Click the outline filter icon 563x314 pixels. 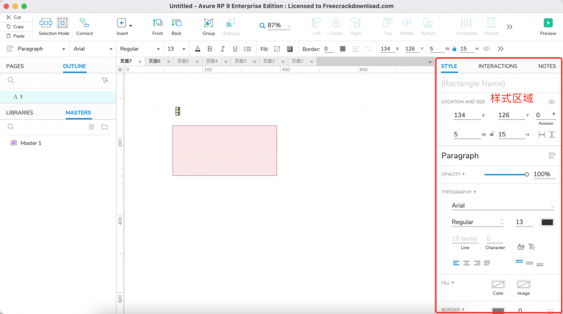(x=105, y=80)
